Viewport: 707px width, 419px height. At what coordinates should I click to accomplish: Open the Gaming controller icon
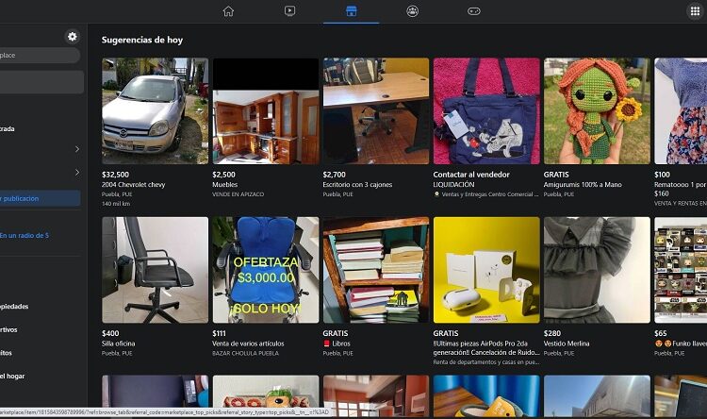(x=473, y=10)
